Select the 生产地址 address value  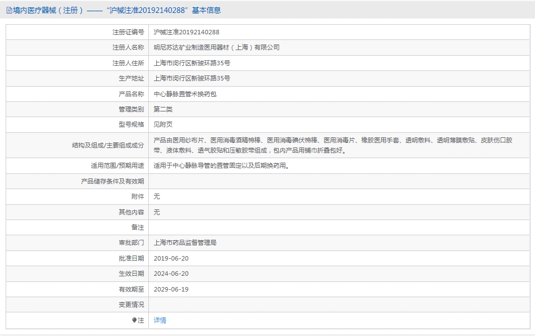click(x=192, y=78)
